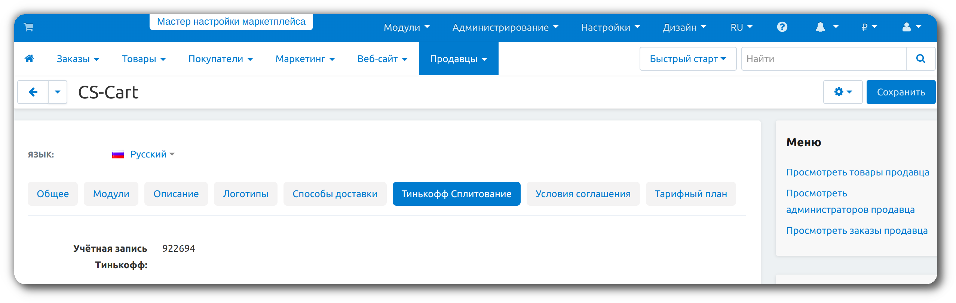Click the back arrow button
Image resolution: width=956 pixels, height=303 pixels.
point(33,92)
